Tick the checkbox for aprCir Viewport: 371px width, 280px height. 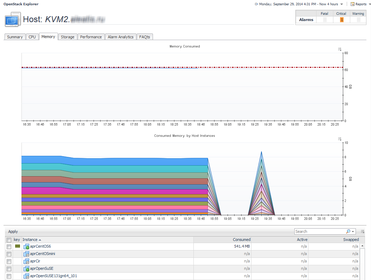coord(9,261)
